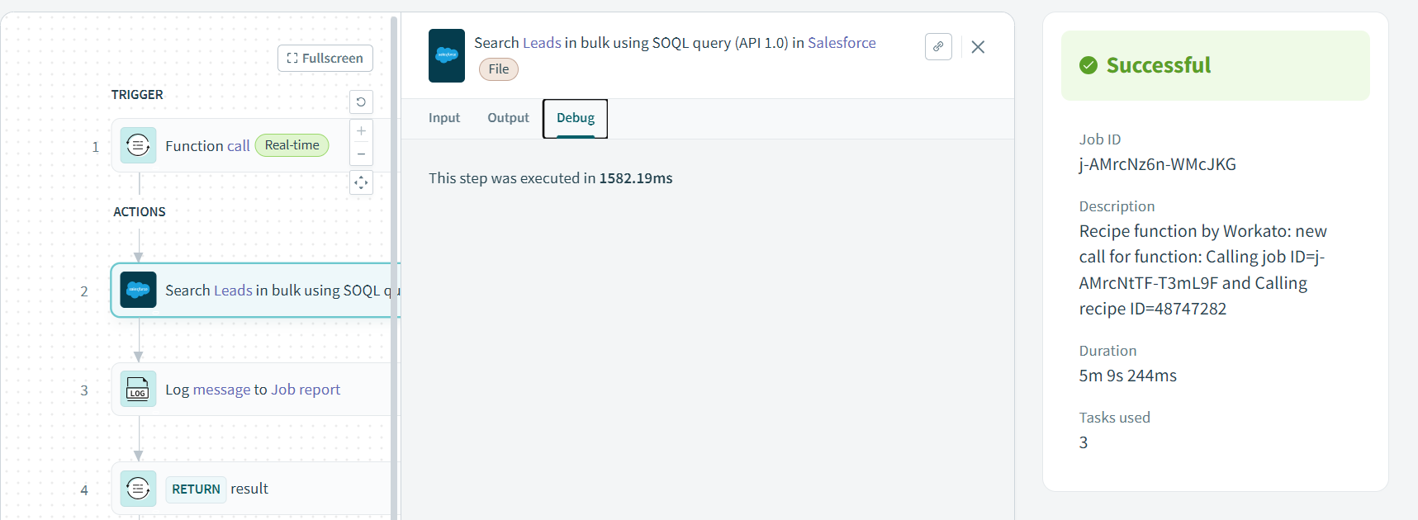
Task: Open the Input tab
Action: [444, 118]
